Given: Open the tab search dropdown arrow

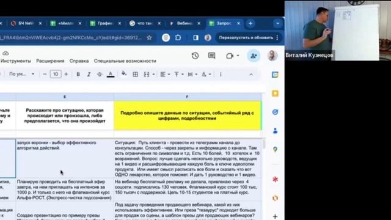Looking at the screenshot, I should pyautogui.click(x=277, y=23).
